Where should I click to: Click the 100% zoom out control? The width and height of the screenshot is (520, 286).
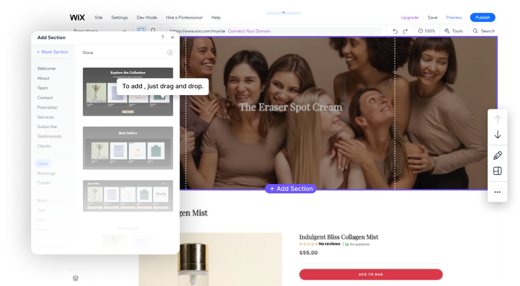(427, 30)
